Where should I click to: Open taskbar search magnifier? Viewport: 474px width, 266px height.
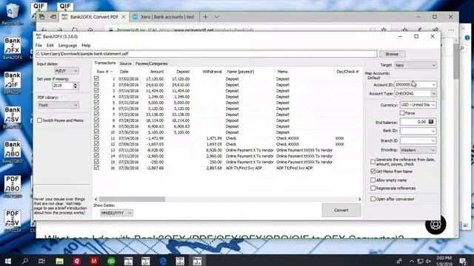[25, 261]
